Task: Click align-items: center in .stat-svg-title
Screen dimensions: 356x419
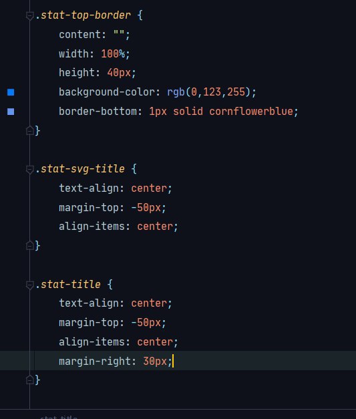Action: tap(118, 227)
